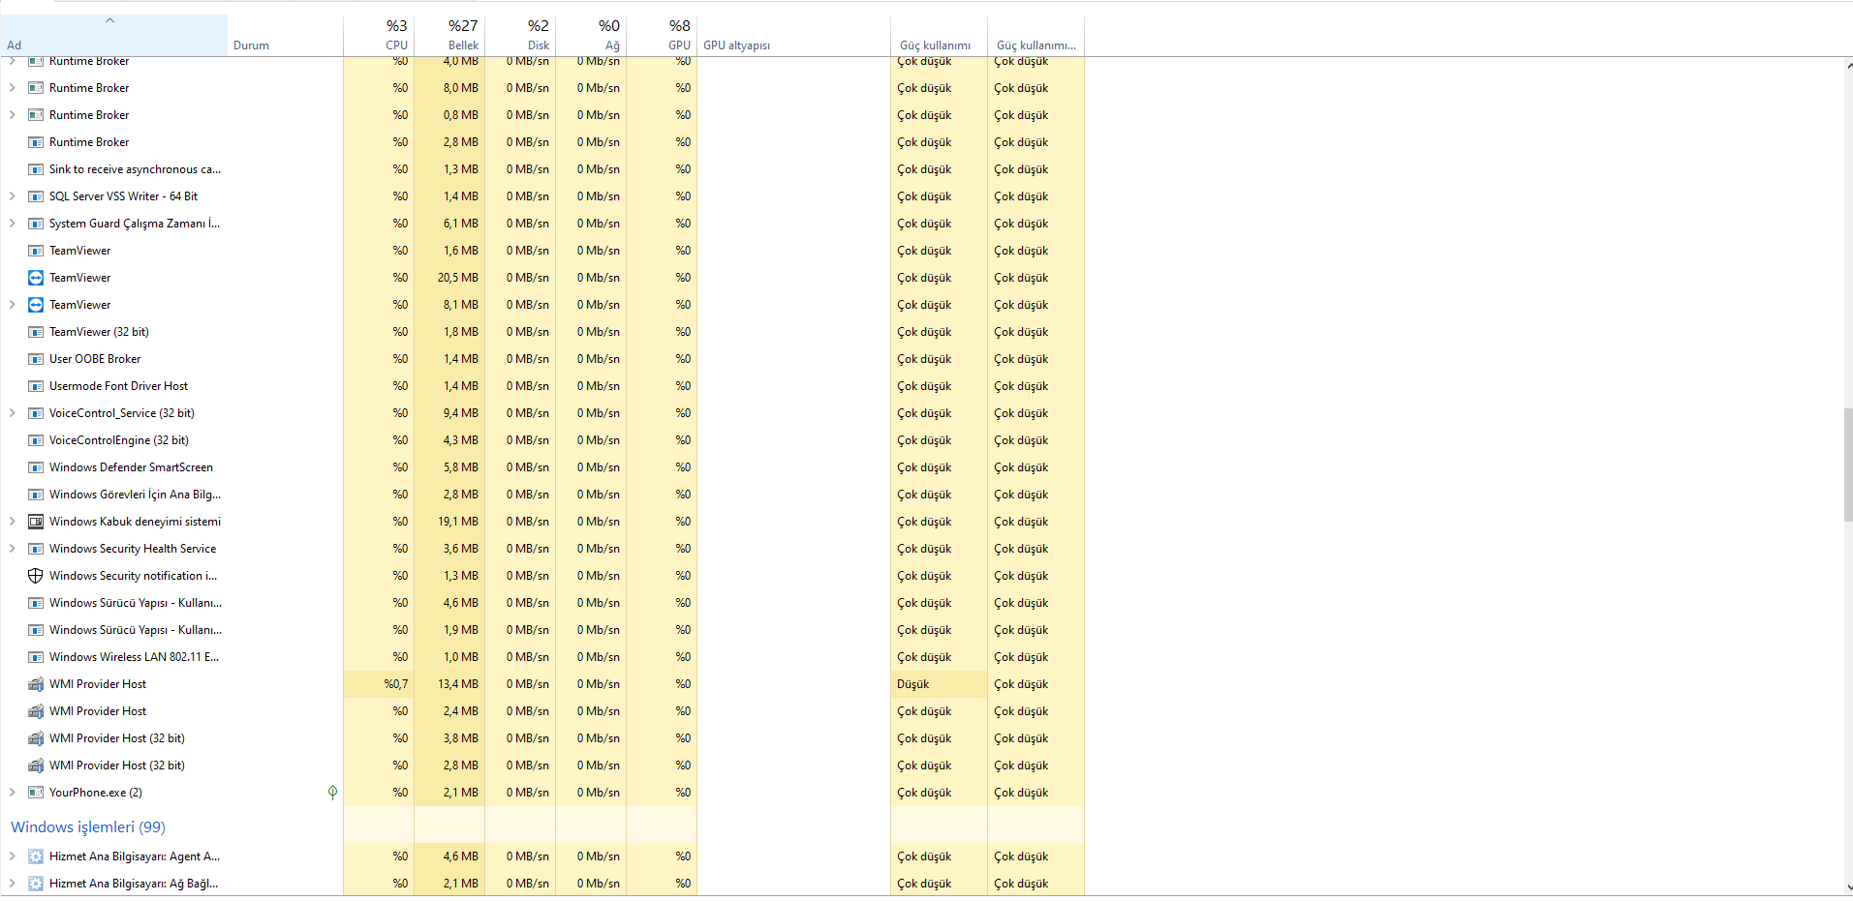Select the blue TeamViewer logo on the 20,5 MB row
This screenshot has height=901, width=1853.
tap(36, 278)
